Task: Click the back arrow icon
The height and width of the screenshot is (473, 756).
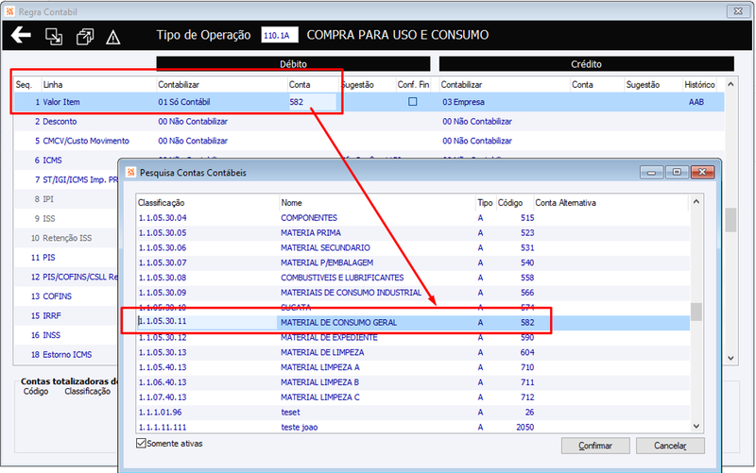Action: (x=21, y=35)
